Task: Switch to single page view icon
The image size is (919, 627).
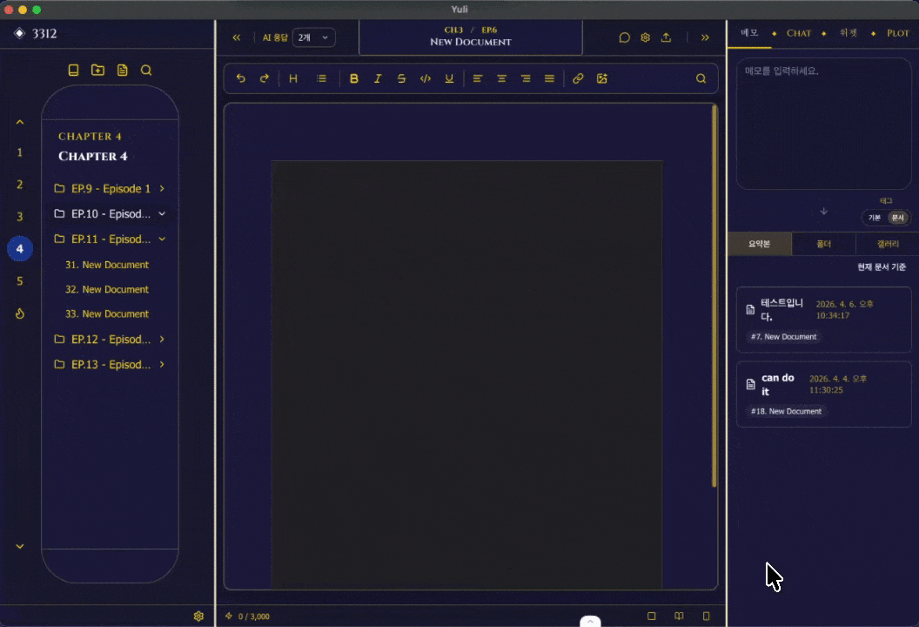Action: [x=651, y=616]
